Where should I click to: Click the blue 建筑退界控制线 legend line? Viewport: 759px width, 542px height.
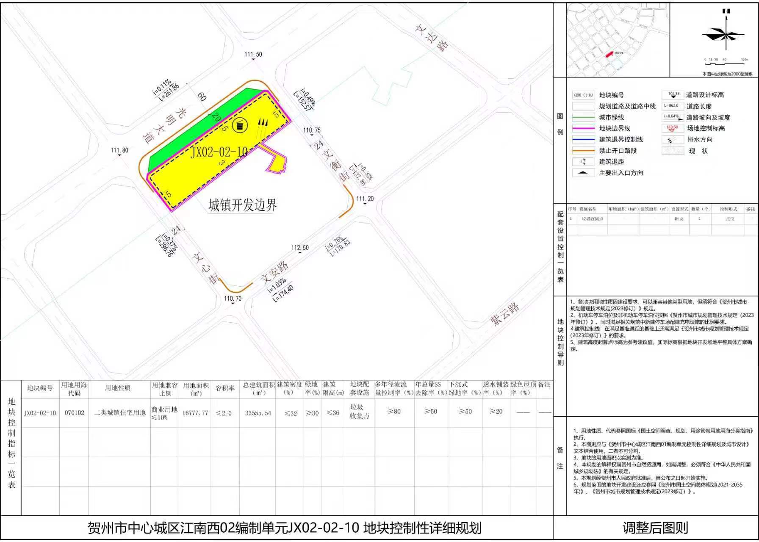[x=583, y=139]
